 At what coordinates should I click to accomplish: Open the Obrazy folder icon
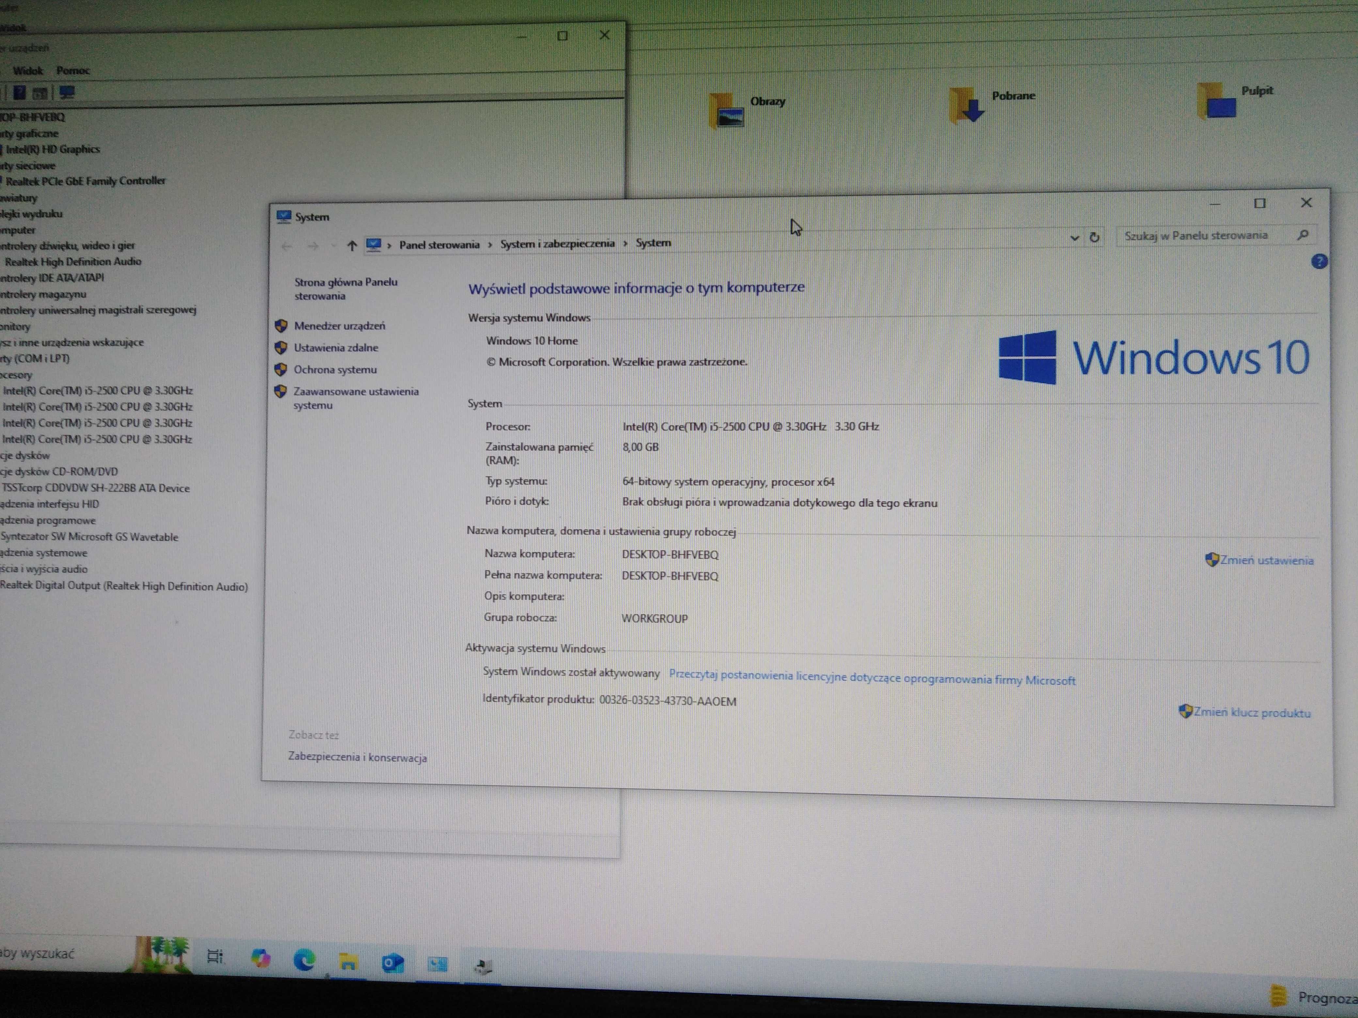[726, 111]
